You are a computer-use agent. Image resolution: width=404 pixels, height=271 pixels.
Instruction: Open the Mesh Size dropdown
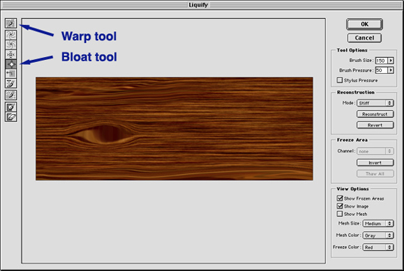[378, 224]
